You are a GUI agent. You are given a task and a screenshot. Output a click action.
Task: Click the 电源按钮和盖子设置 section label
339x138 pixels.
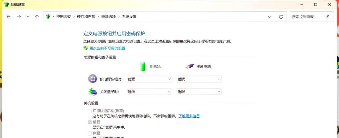pyautogui.click(x=100, y=57)
